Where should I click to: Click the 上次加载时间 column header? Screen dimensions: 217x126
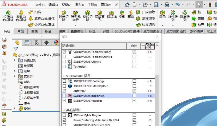pos(148,46)
